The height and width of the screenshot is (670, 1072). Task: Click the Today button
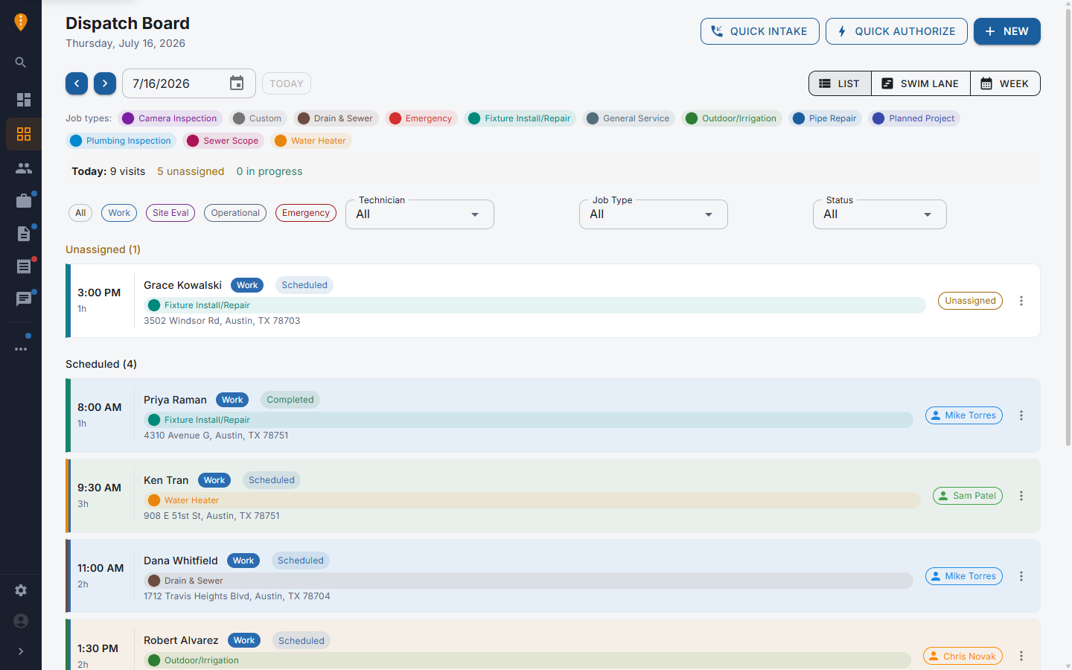(287, 83)
